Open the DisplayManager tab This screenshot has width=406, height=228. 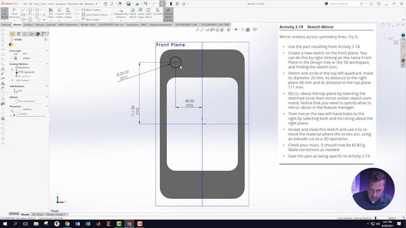(x=38, y=34)
